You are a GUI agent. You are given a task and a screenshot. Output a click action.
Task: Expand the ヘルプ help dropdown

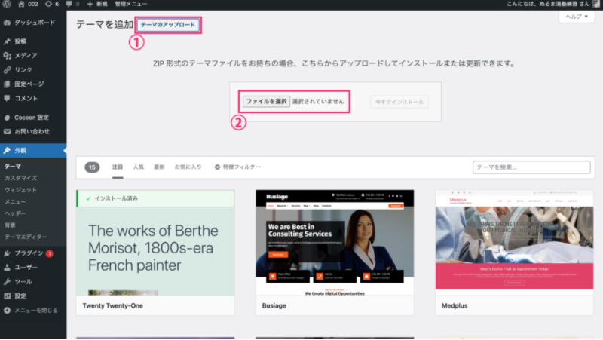point(577,17)
